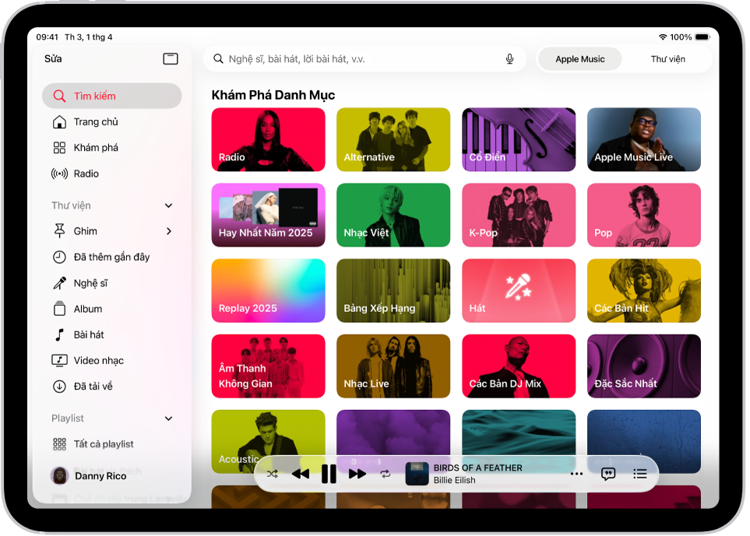Open Đã thêm gần đây in library
Viewport: 750px width, 536px height.
click(x=112, y=257)
